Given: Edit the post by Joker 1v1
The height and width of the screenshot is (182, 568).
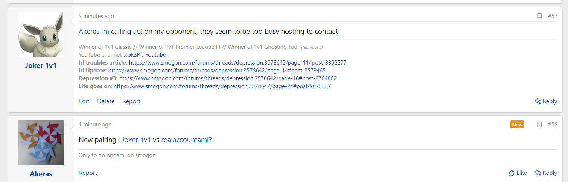Looking at the screenshot, I should click(x=84, y=101).
